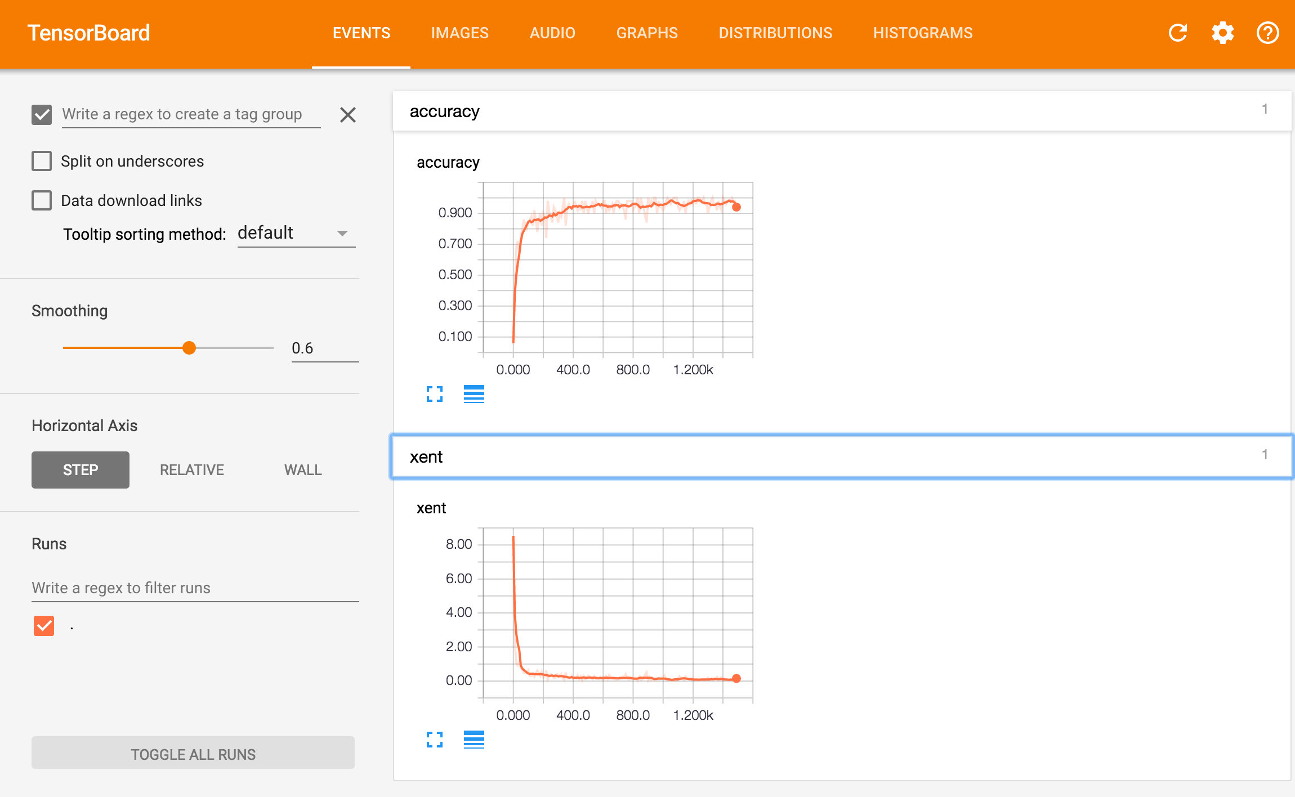Viewport: 1295px width, 797px height.
Task: Expand accuracy chart to full size
Action: pos(434,394)
